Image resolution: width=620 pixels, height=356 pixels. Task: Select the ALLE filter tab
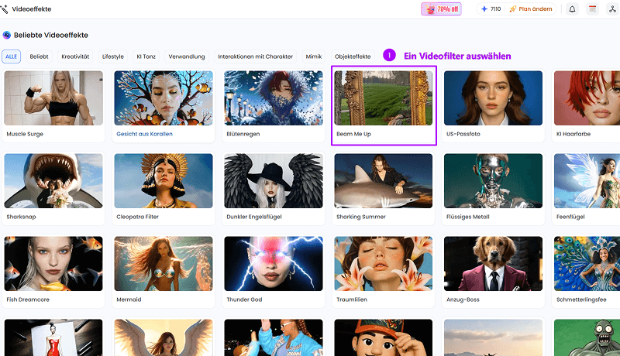point(12,56)
